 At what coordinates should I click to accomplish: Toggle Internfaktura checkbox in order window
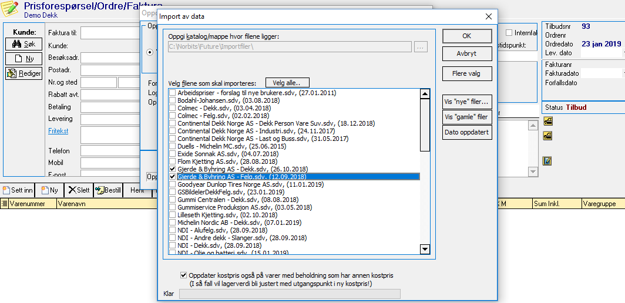[x=509, y=33]
